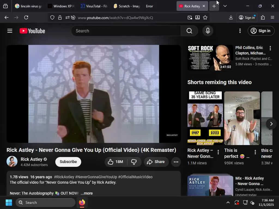List all tabs dropdown arrow

click(x=225, y=6)
